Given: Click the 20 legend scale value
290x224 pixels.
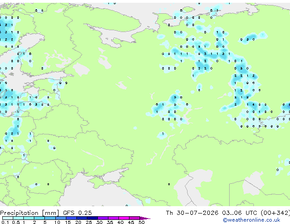Looking at the screenshot, I should coord(78,222).
